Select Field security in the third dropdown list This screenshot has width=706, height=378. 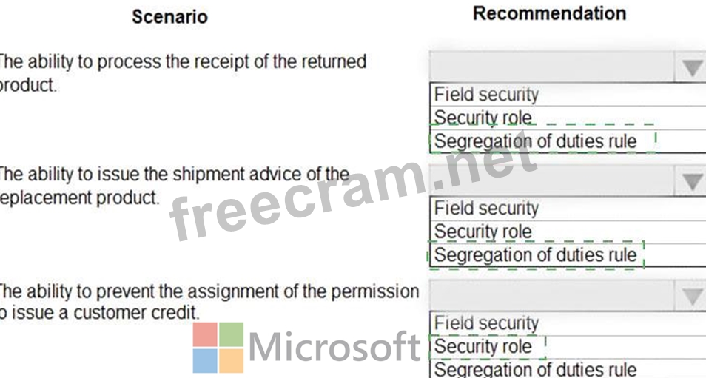[486, 323]
